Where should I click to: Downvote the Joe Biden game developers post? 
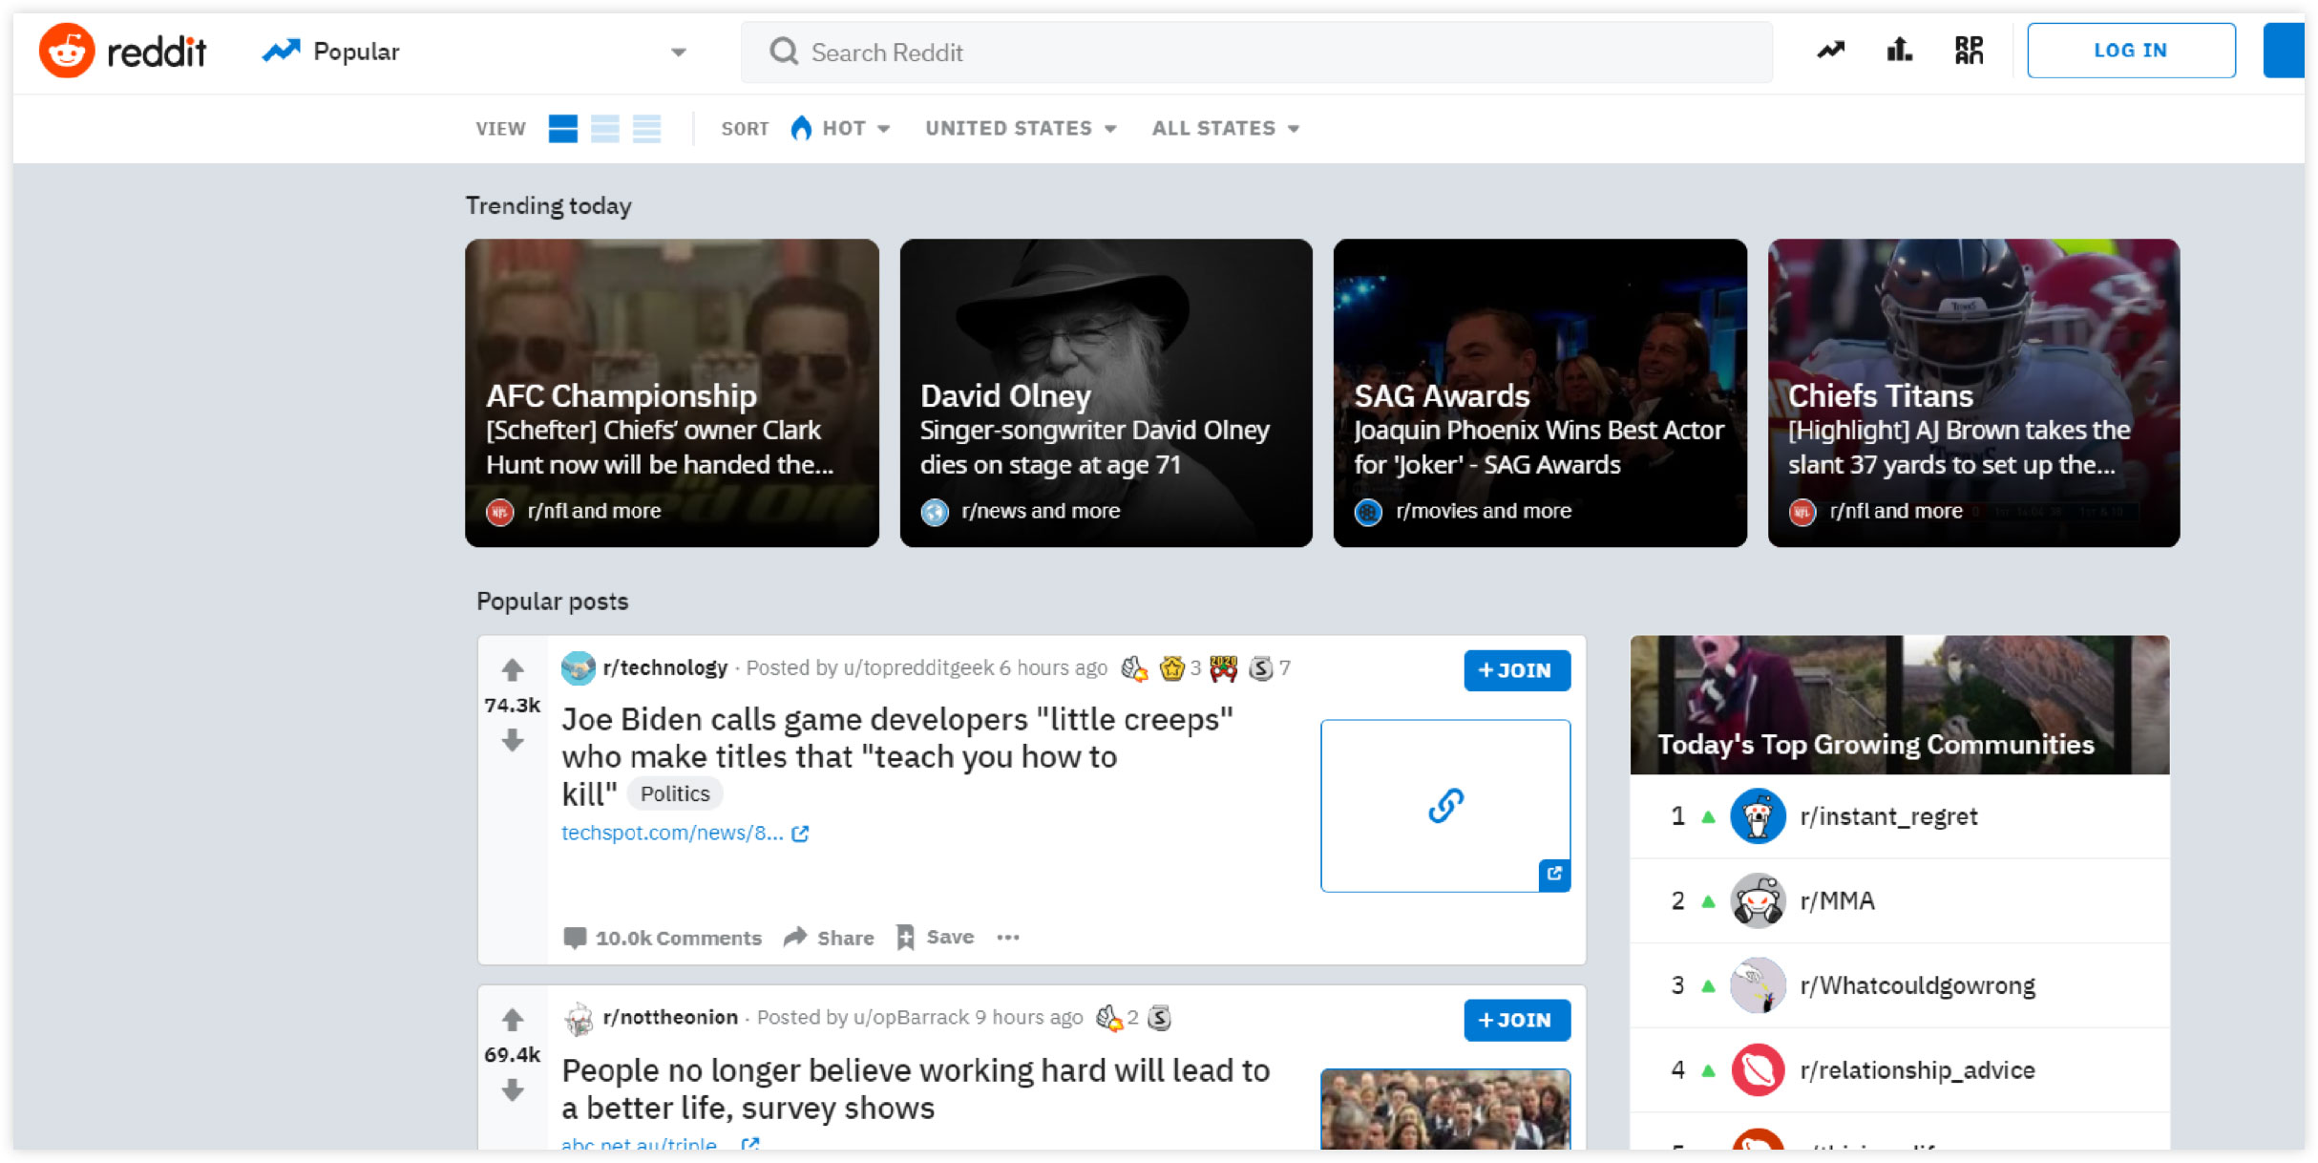(x=513, y=740)
